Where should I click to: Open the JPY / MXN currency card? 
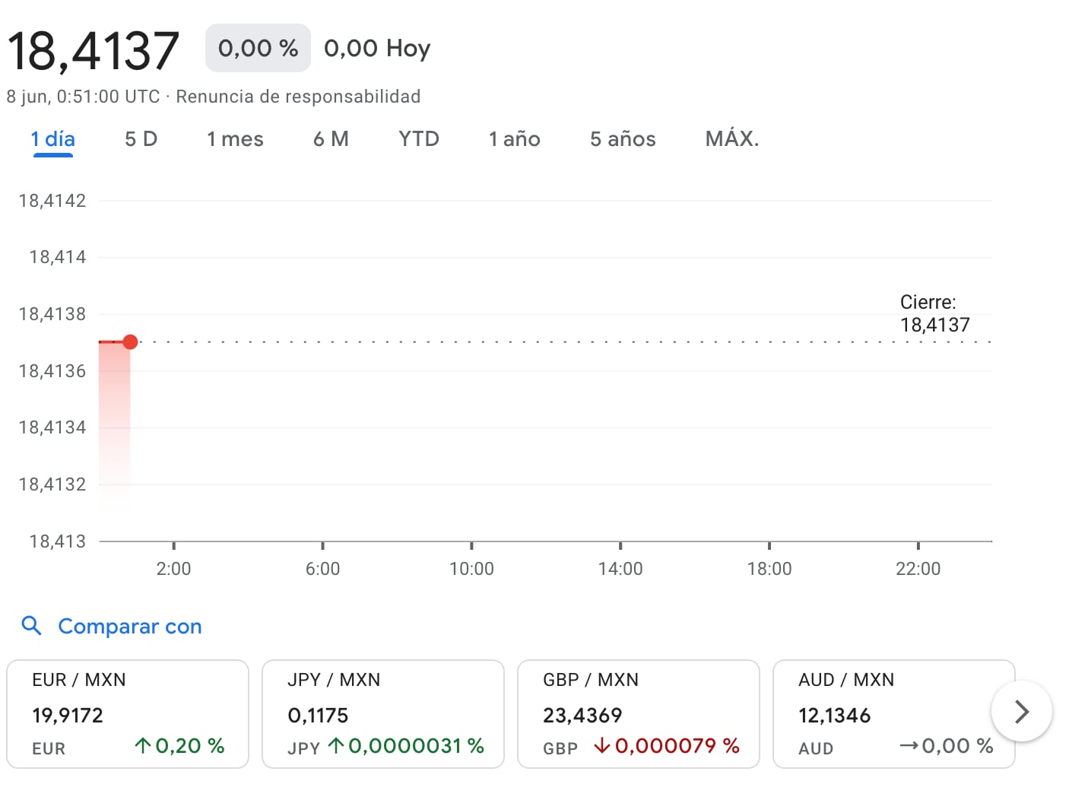[382, 713]
